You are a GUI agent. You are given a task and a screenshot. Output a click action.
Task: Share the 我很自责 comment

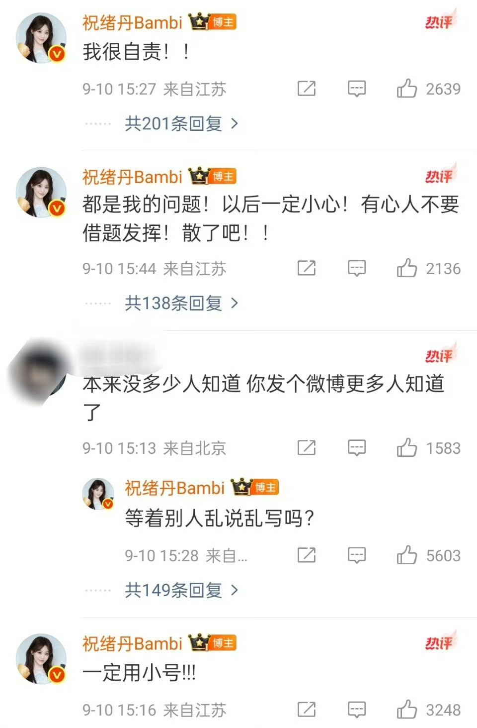[307, 89]
